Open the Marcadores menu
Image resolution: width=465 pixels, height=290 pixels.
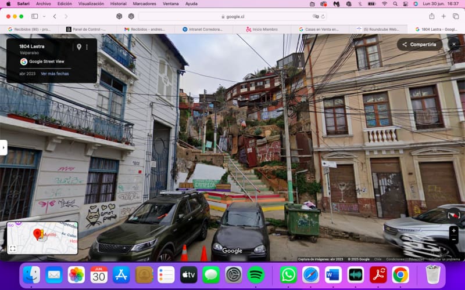tap(144, 4)
